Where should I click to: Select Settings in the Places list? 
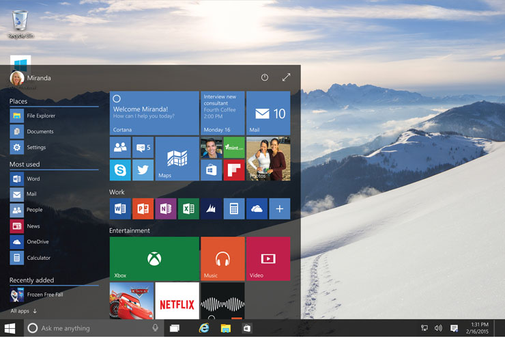36,147
